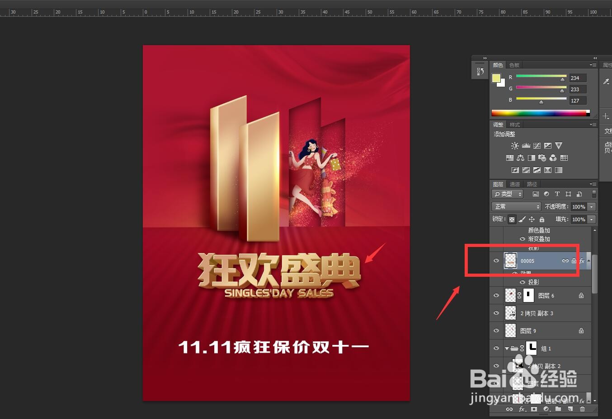Switch to the 样式 styles tab
Viewport: 612px width, 419px height.
(515, 124)
